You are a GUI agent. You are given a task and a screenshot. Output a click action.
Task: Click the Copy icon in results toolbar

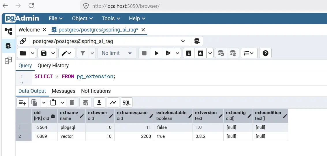click(34, 103)
